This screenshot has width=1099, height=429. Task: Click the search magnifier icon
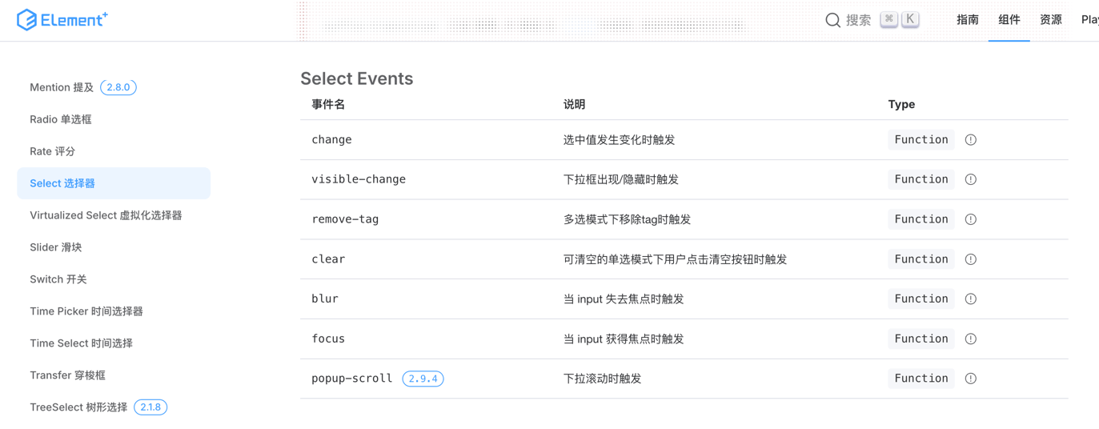click(x=832, y=20)
